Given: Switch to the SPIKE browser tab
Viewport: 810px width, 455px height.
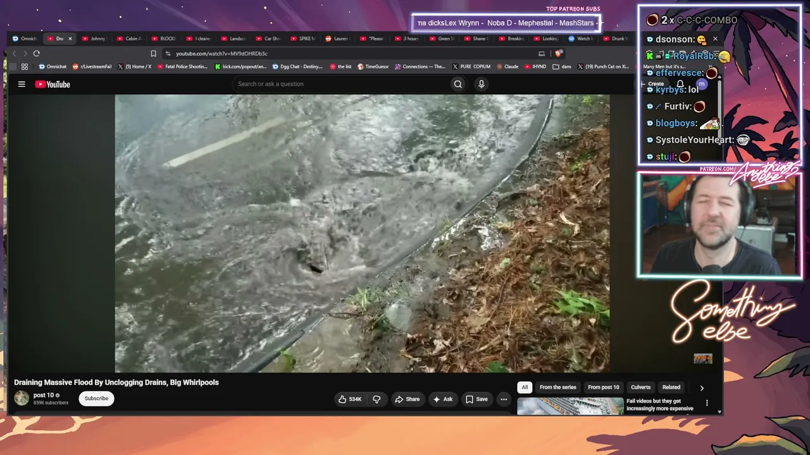Looking at the screenshot, I should pos(303,39).
